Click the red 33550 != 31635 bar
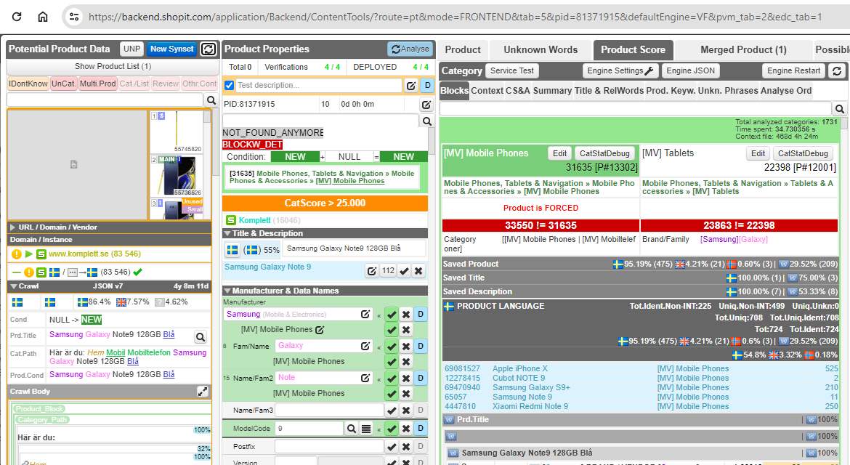Viewport: 850px width, 465px height. (541, 225)
